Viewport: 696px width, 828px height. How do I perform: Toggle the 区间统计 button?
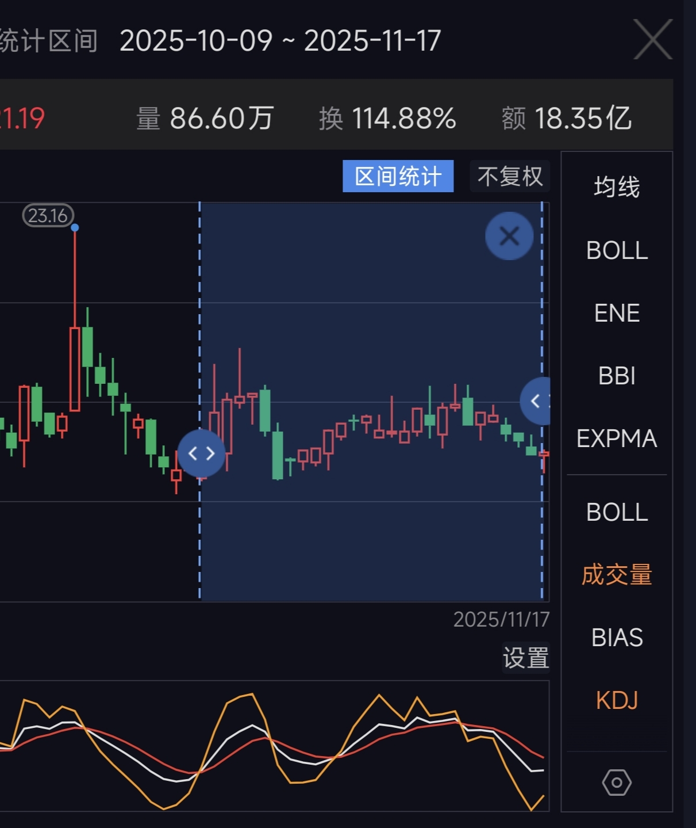pyautogui.click(x=398, y=176)
